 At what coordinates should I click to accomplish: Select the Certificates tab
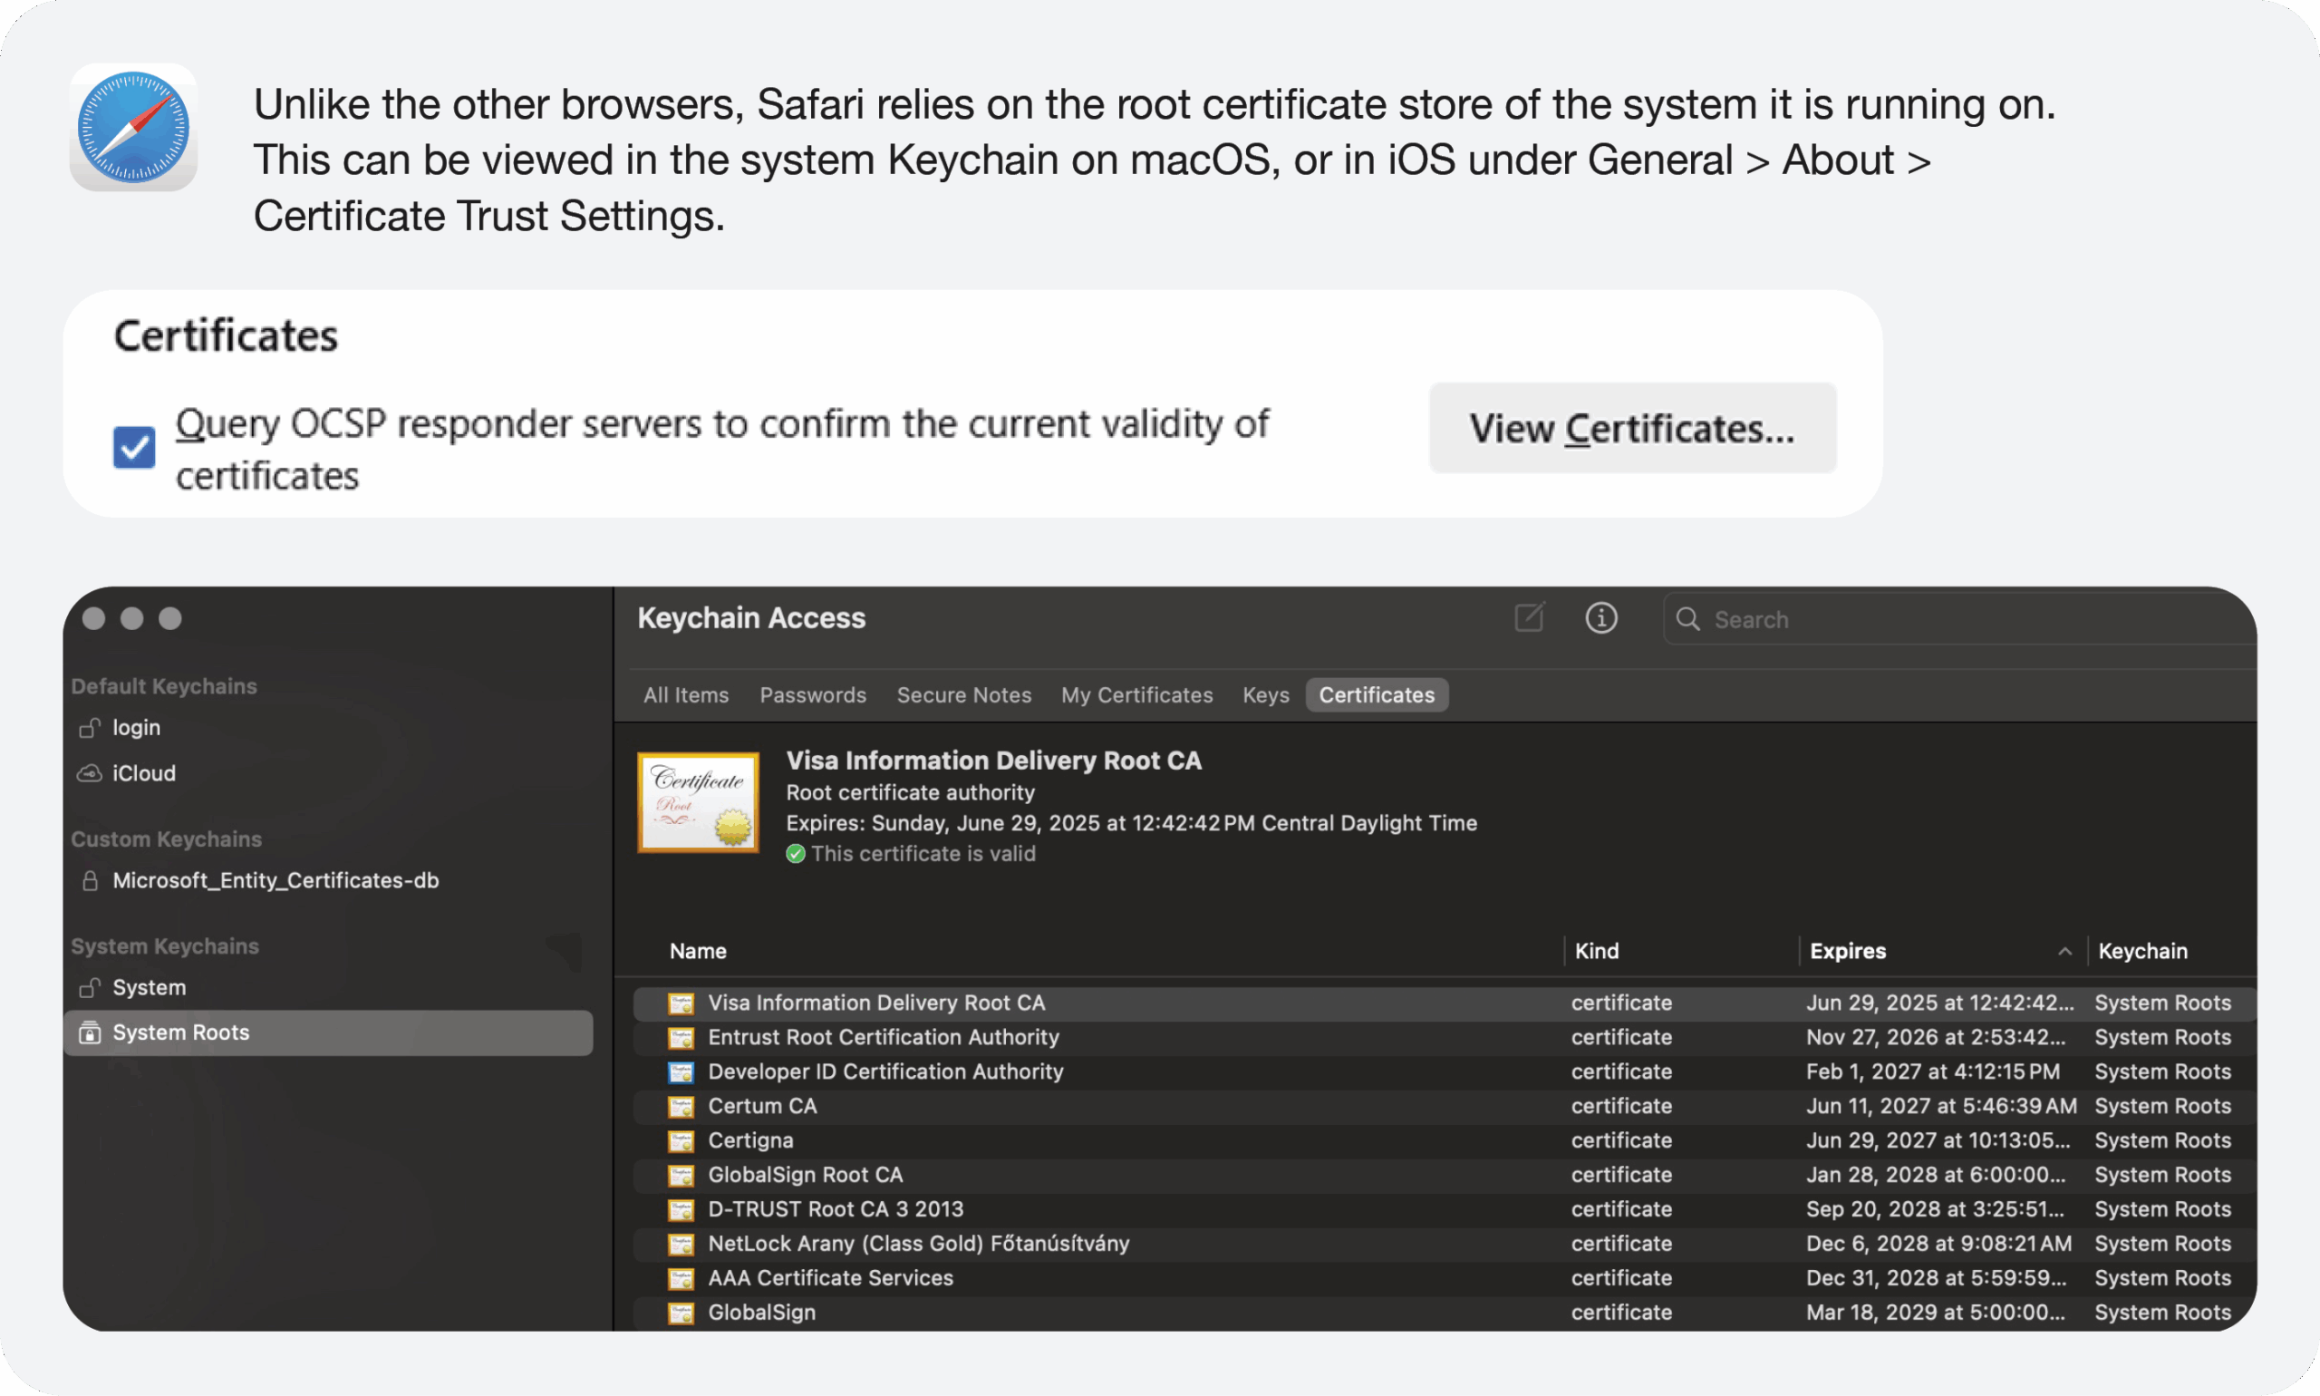click(1377, 695)
